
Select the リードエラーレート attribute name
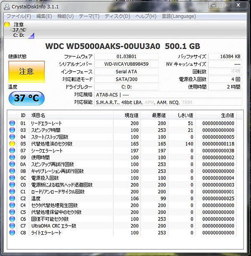click(46, 123)
